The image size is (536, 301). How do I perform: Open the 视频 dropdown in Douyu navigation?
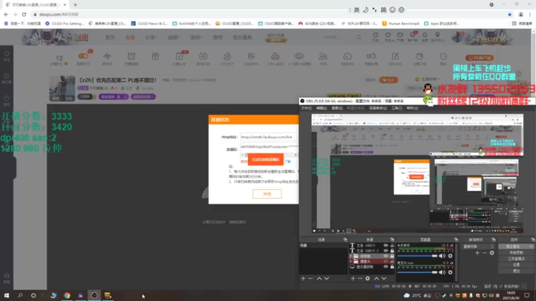click(174, 37)
